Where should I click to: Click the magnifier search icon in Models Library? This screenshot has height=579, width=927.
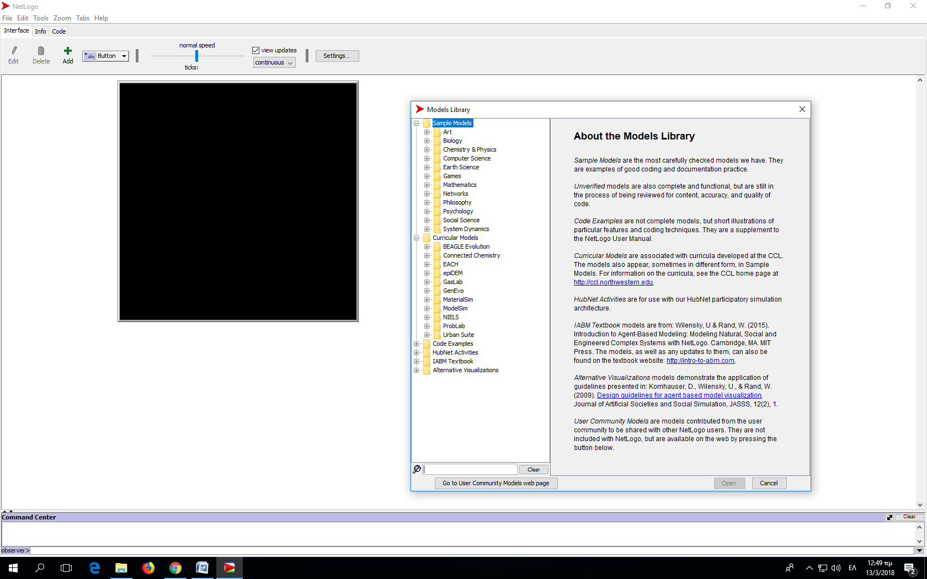[x=417, y=469]
